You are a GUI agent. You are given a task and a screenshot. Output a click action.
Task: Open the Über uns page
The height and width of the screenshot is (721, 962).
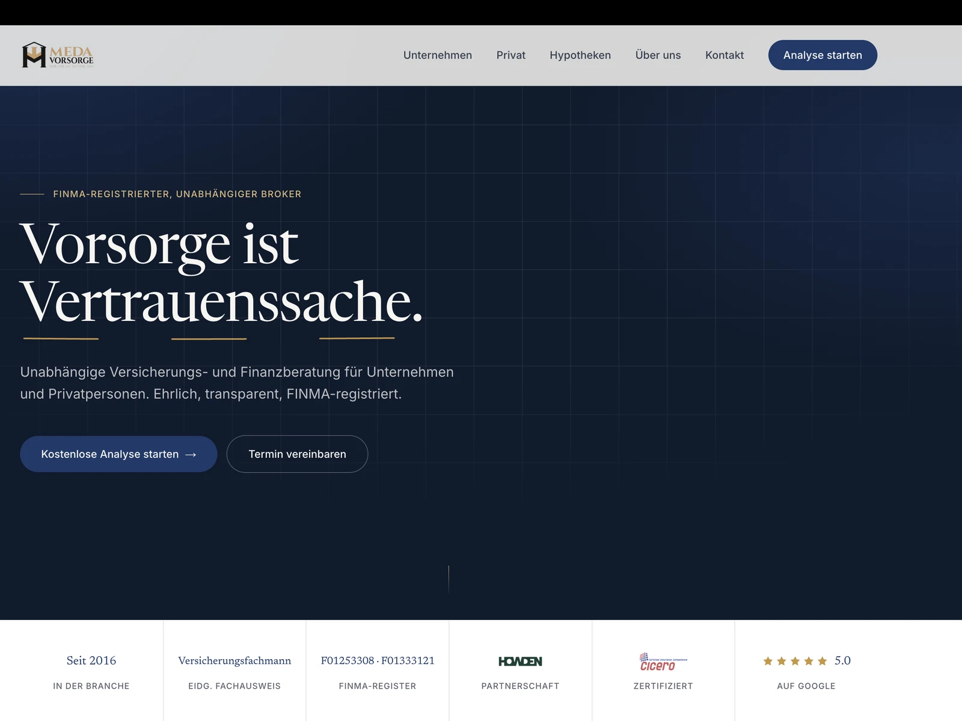[x=658, y=55]
